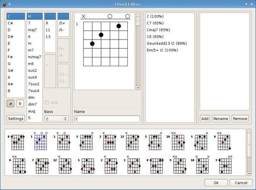
Task: Open chord Settings
Action: coord(16,119)
